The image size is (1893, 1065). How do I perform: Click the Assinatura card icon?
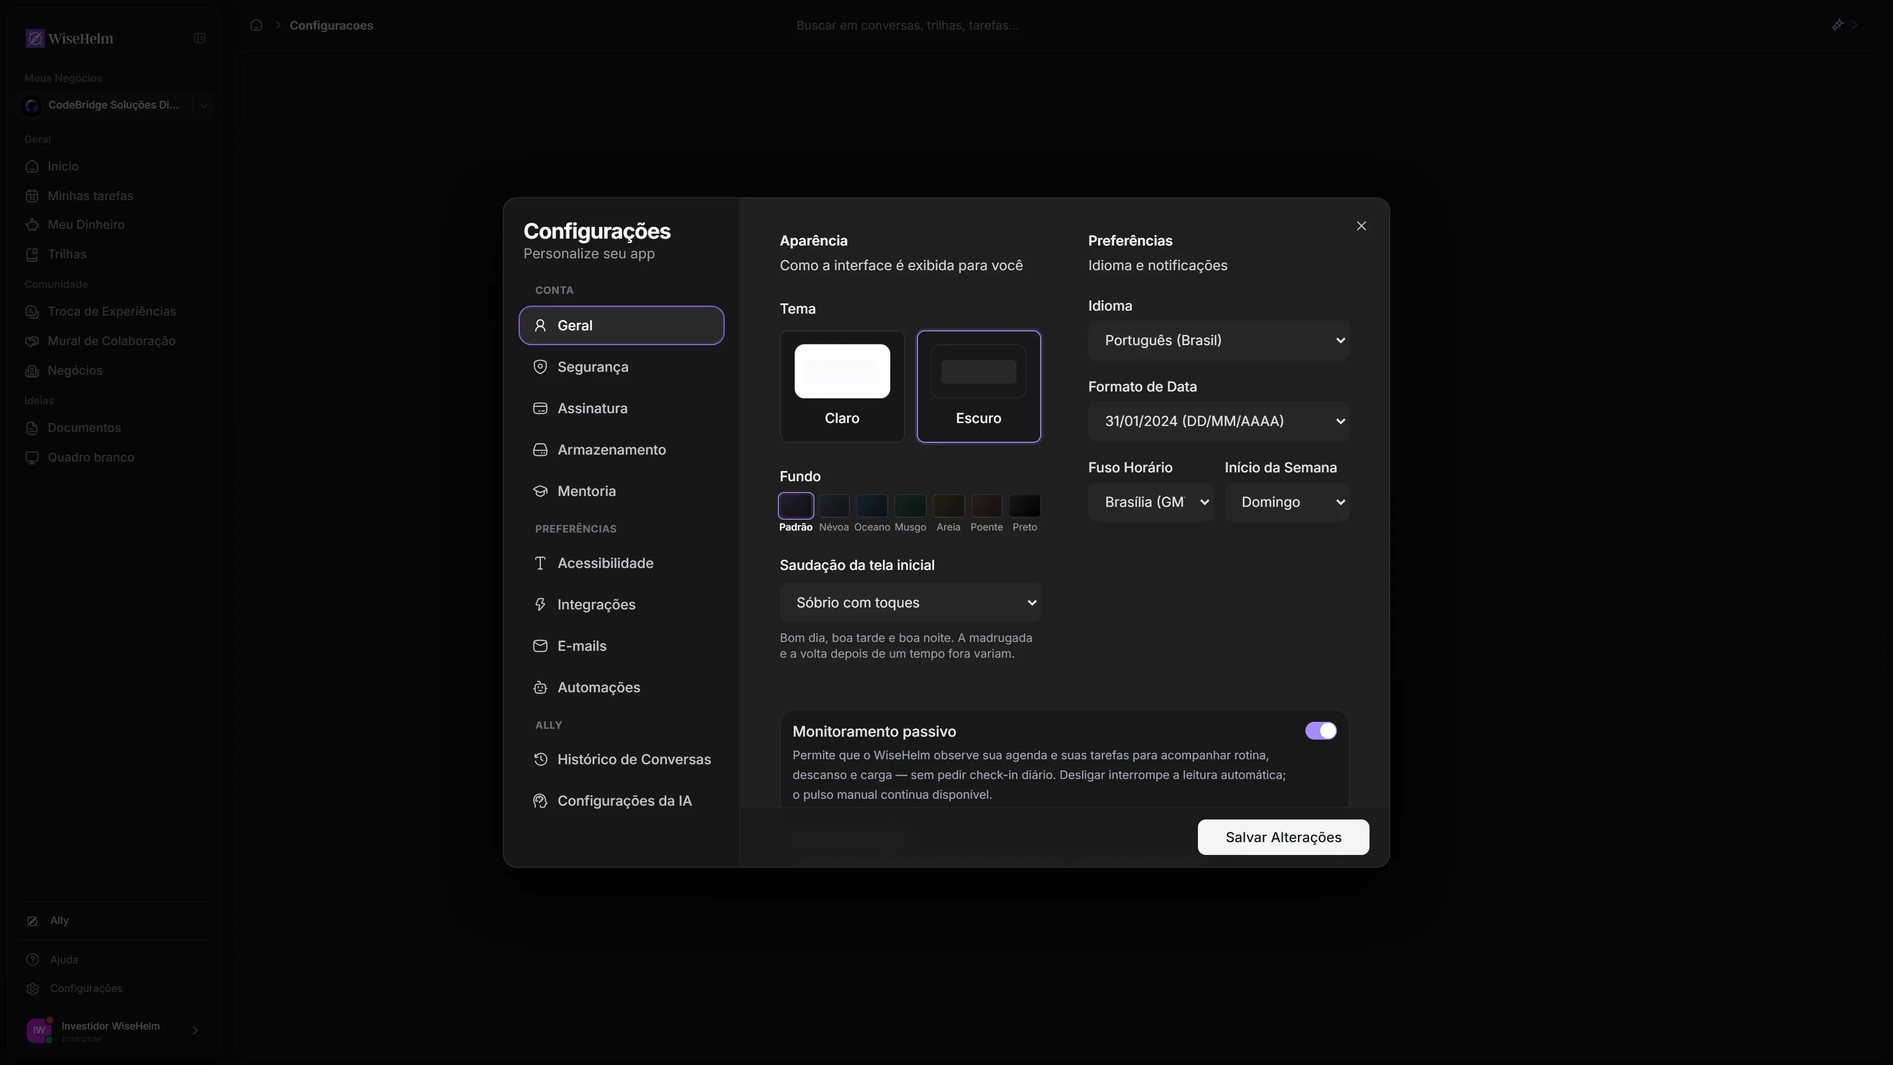[540, 408]
